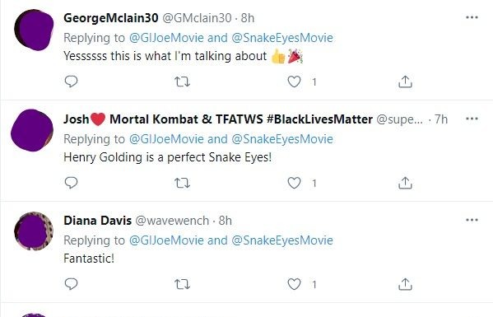
Task: Share Diana Davis's tweet
Action: click(x=405, y=284)
